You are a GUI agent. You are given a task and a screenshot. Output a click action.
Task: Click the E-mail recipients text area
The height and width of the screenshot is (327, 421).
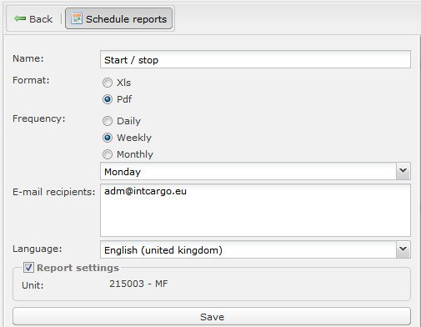coord(255,210)
